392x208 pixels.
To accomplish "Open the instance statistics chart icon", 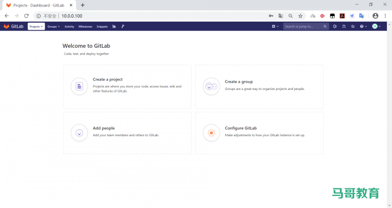I will click(114, 26).
